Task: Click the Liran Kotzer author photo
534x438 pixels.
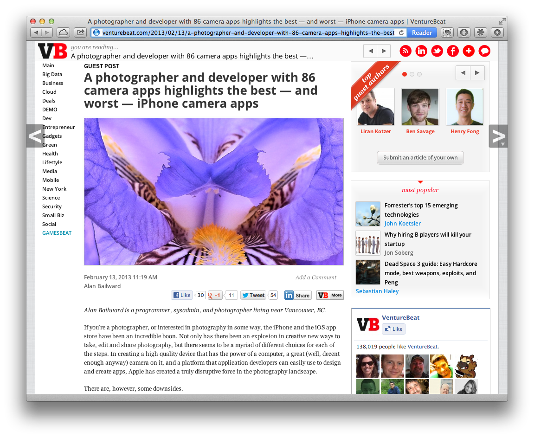Action: point(376,107)
